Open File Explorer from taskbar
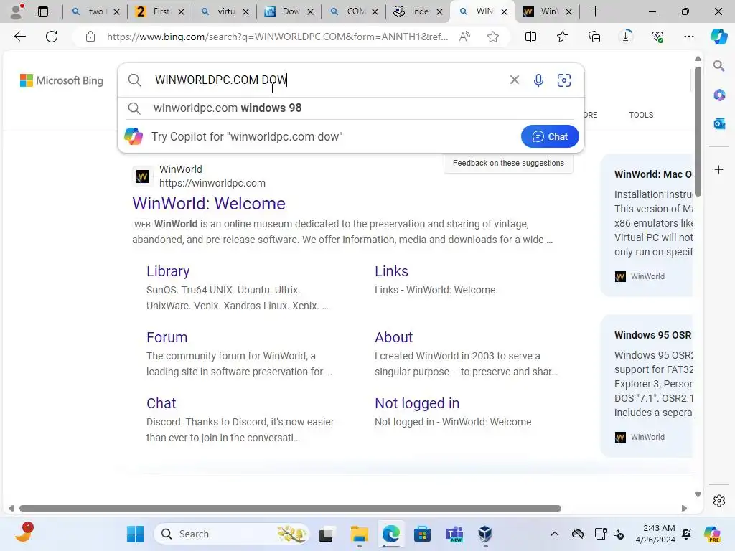 point(360,534)
